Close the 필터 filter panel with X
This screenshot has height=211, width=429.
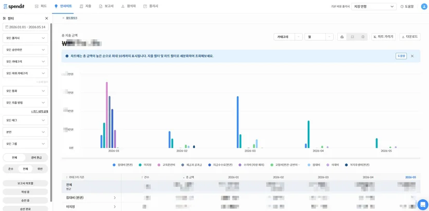(x=47, y=18)
